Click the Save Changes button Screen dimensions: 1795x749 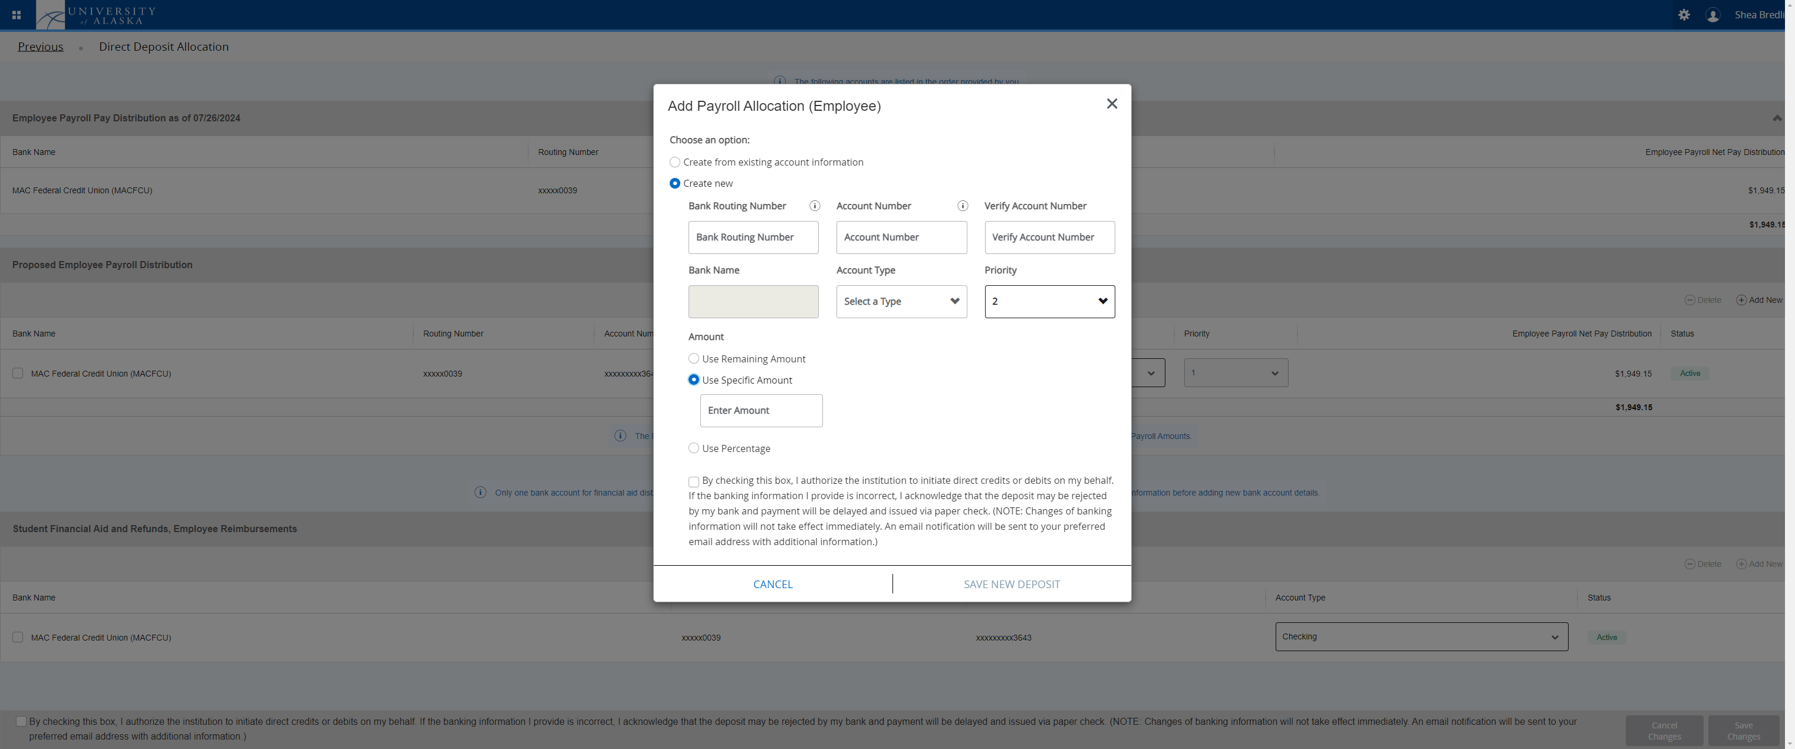click(x=1744, y=731)
